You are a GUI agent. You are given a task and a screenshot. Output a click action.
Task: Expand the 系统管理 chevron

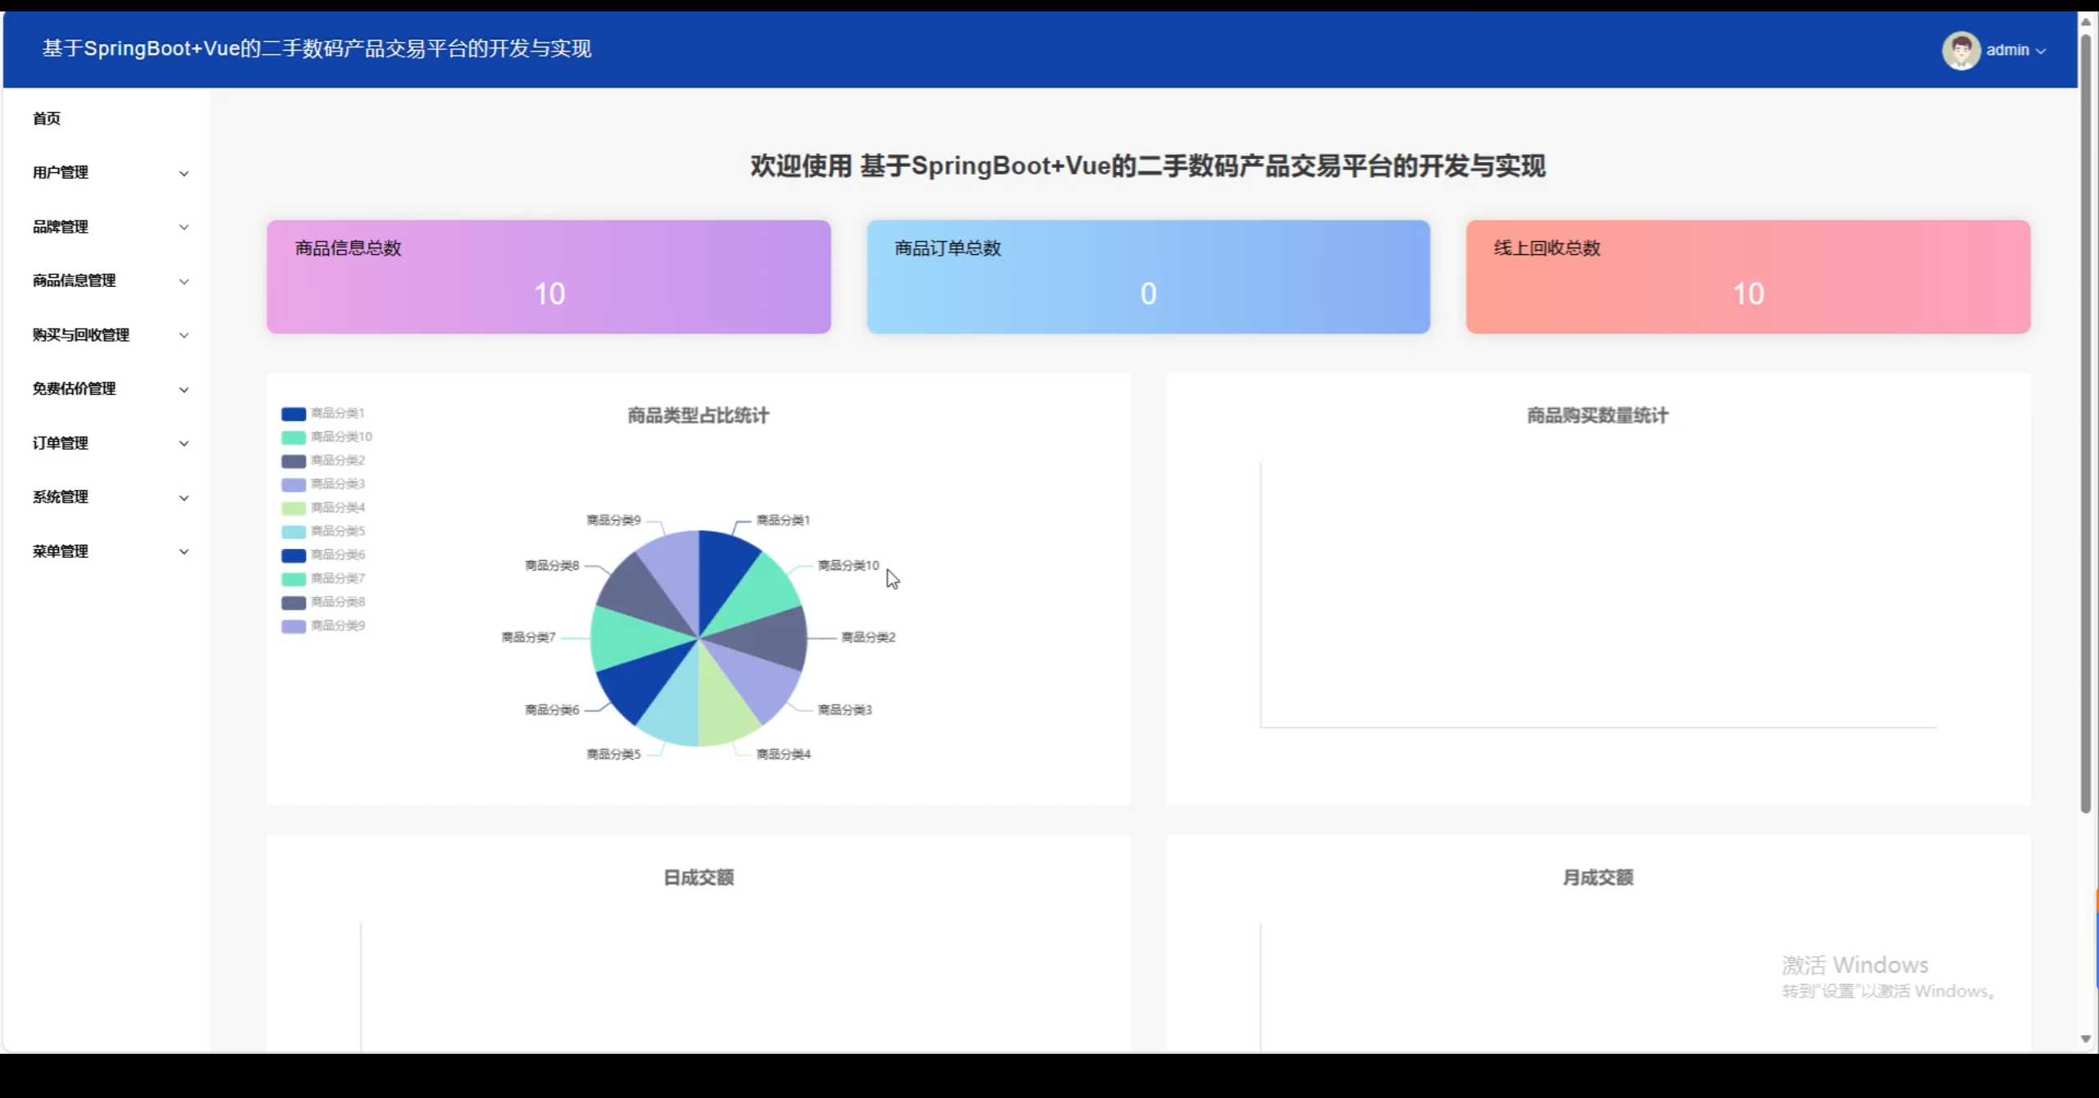tap(184, 498)
